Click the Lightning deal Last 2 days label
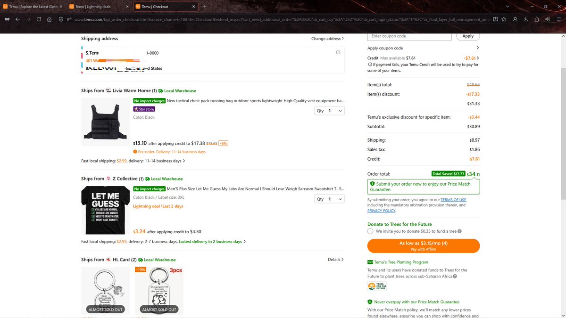The width and height of the screenshot is (566, 318). (x=158, y=206)
